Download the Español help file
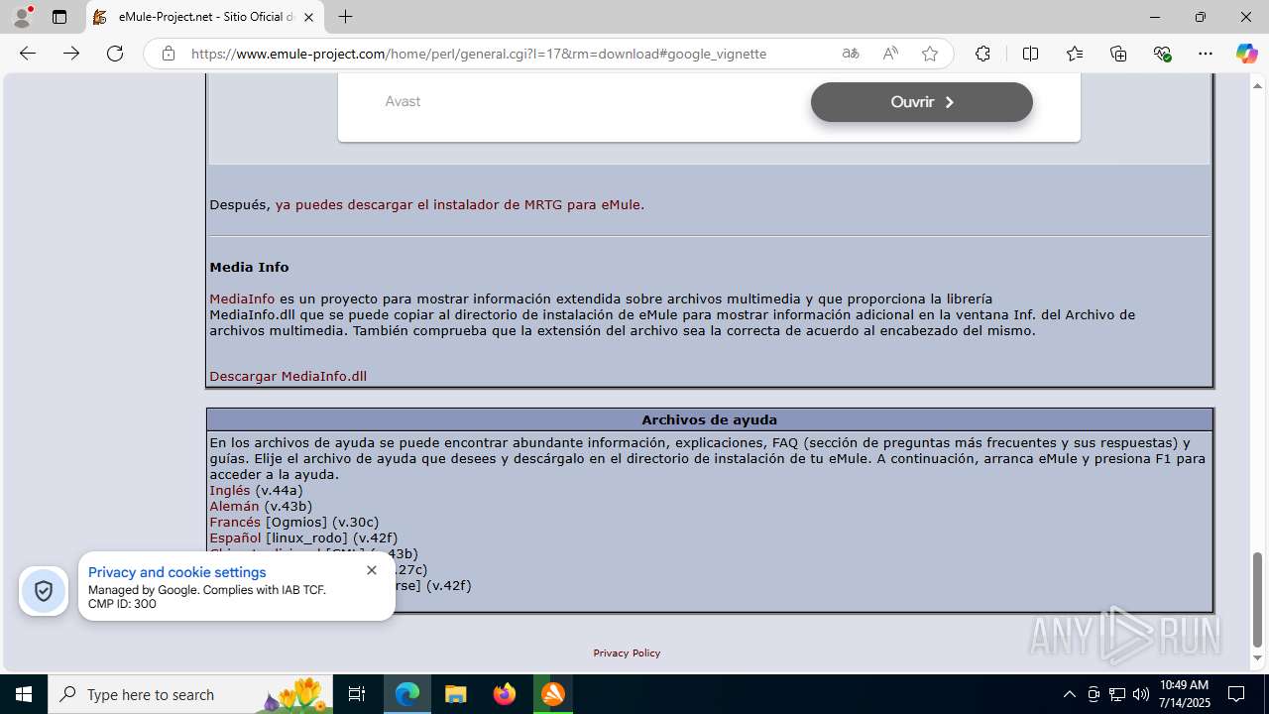Image resolution: width=1269 pixels, height=714 pixels. [x=235, y=537]
